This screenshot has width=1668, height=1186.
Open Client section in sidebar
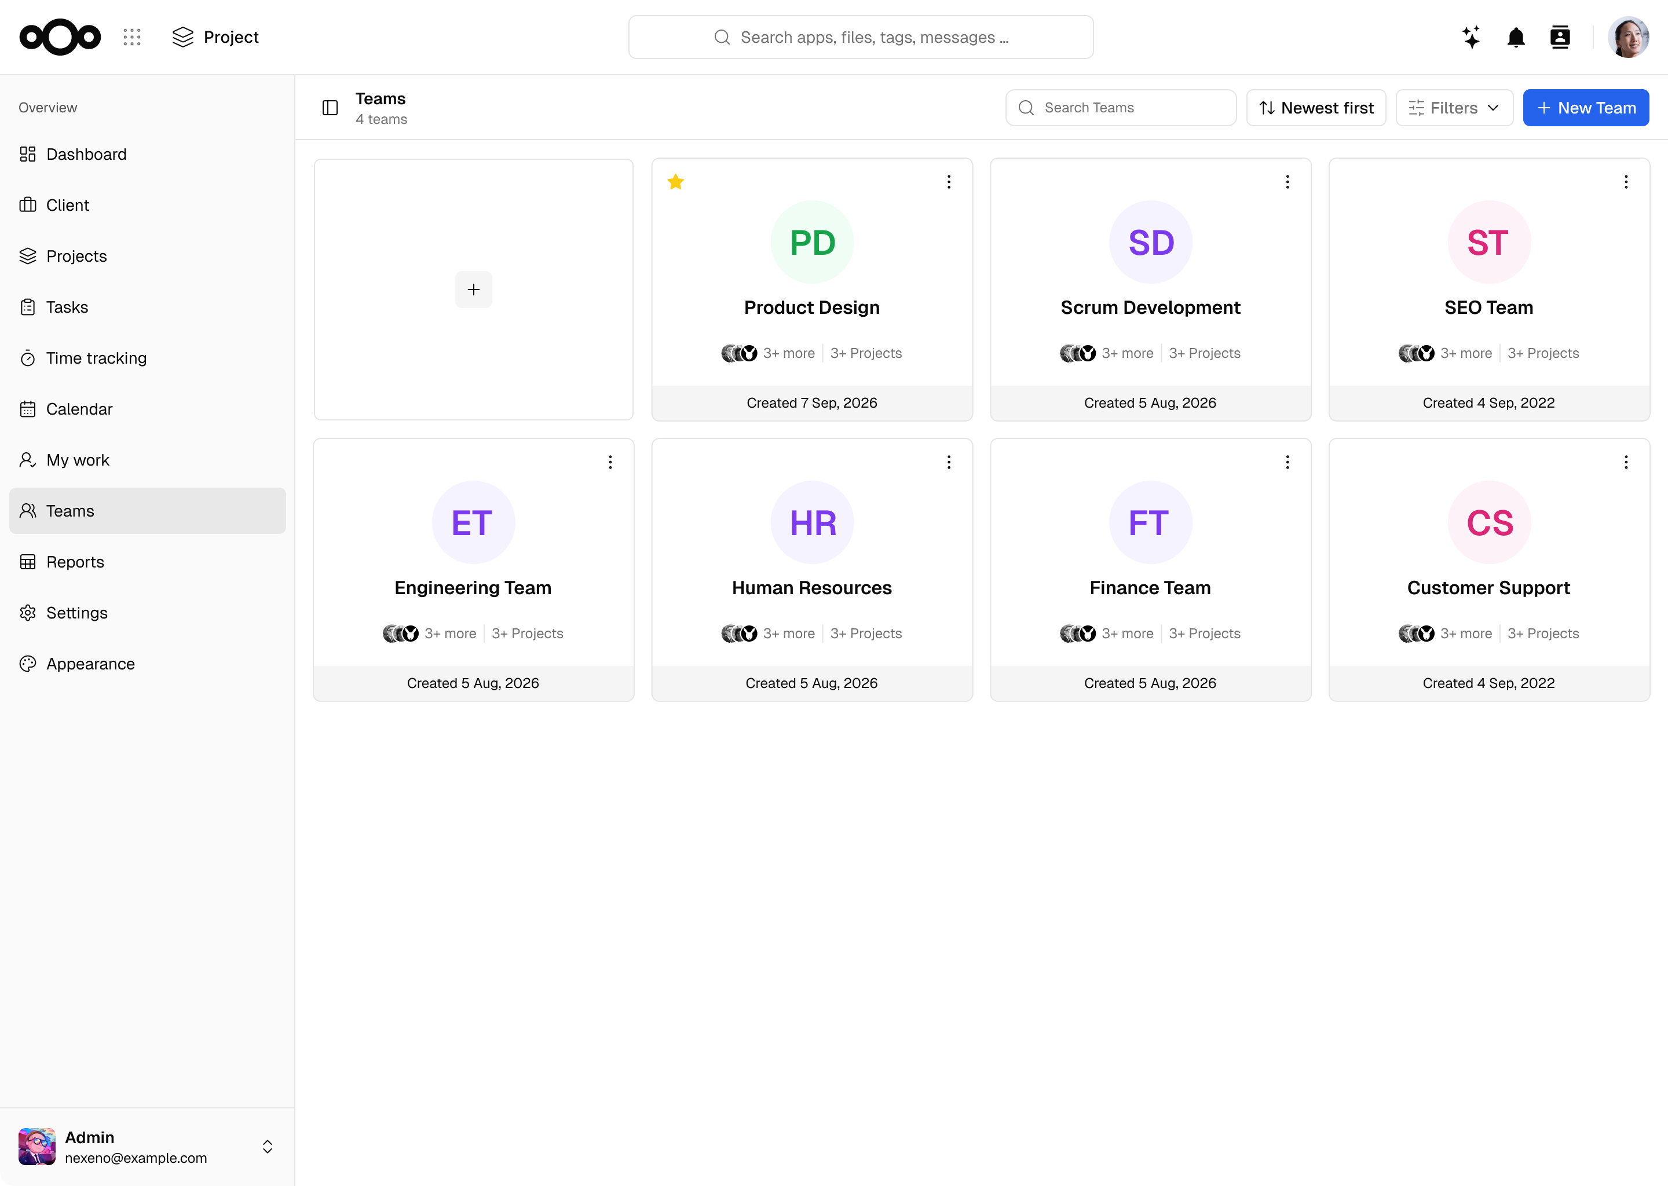coord(148,205)
